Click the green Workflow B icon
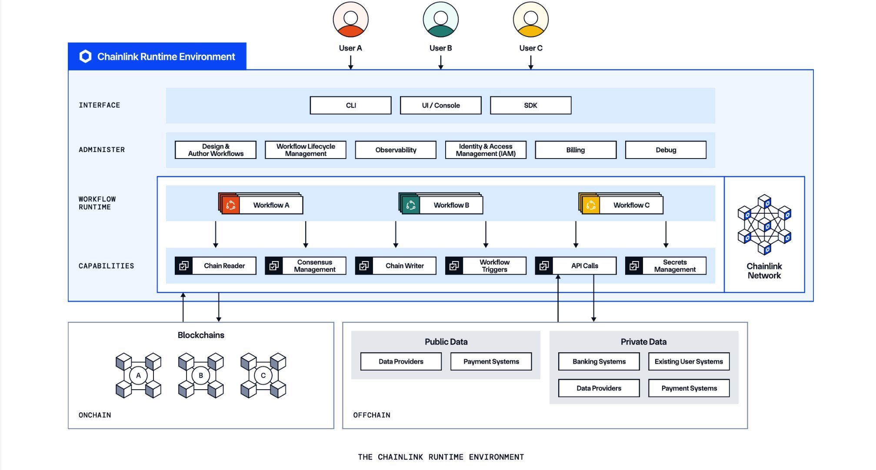Image resolution: width=876 pixels, height=470 pixels. tap(410, 205)
